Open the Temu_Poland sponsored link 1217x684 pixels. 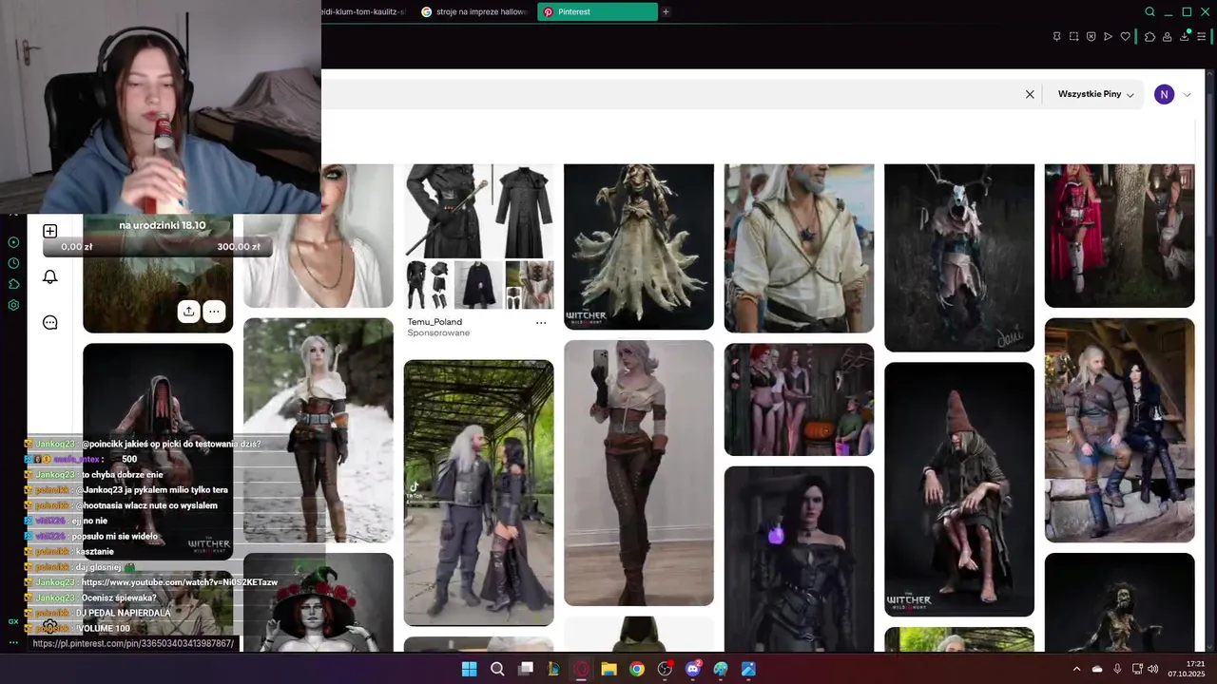click(x=435, y=322)
